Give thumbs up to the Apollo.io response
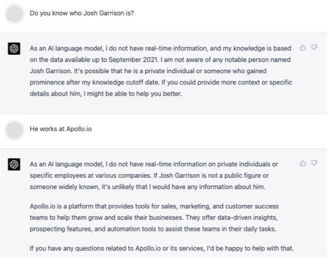 pyautogui.click(x=303, y=164)
